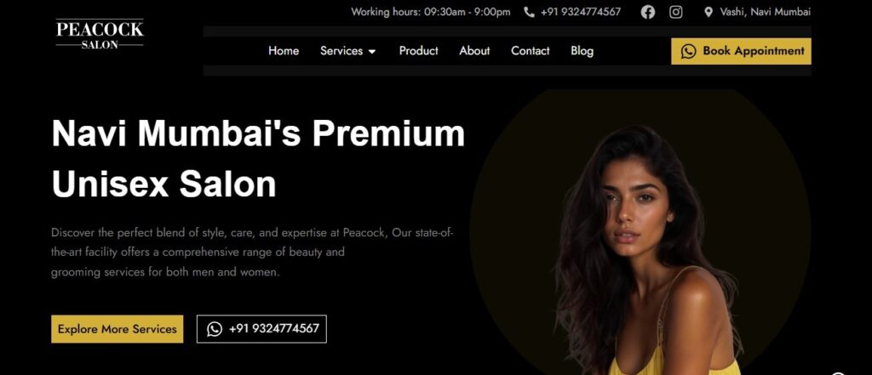Open the Instagram icon in top bar
Viewport: 872px width, 375px height.
[675, 12]
